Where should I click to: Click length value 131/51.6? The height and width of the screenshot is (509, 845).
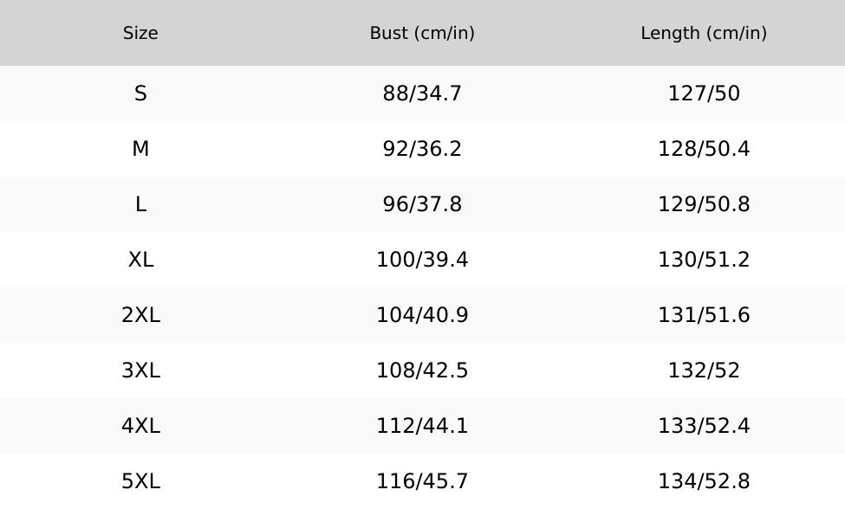[x=704, y=315]
